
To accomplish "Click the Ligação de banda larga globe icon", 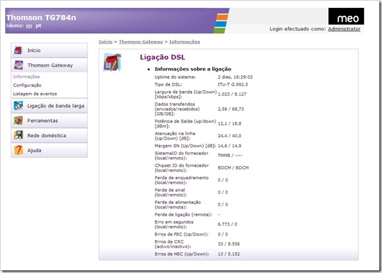I will [x=18, y=106].
